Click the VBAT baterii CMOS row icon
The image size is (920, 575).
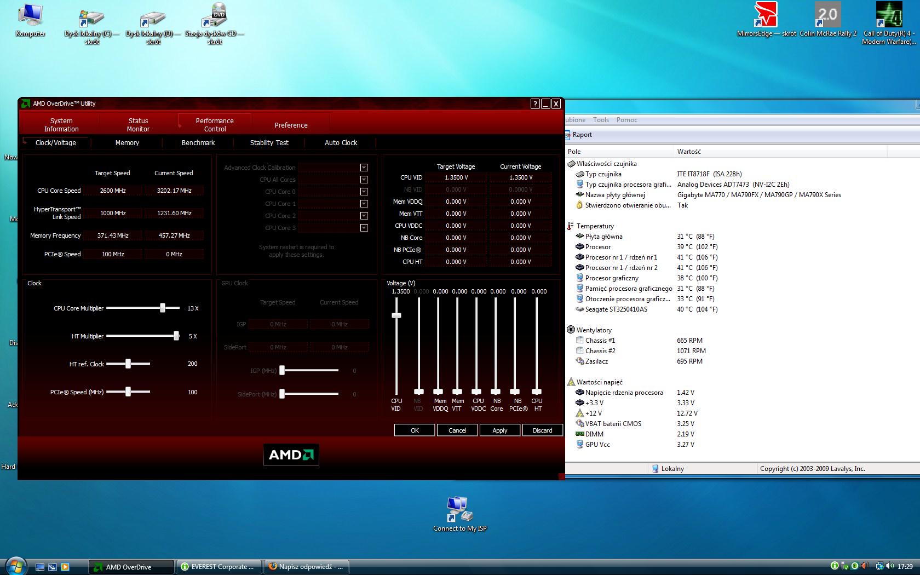click(x=580, y=424)
